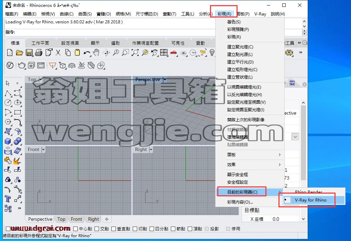Expand more toolbar tabs chevron
The width and height of the screenshot is (351, 241).
299,43
